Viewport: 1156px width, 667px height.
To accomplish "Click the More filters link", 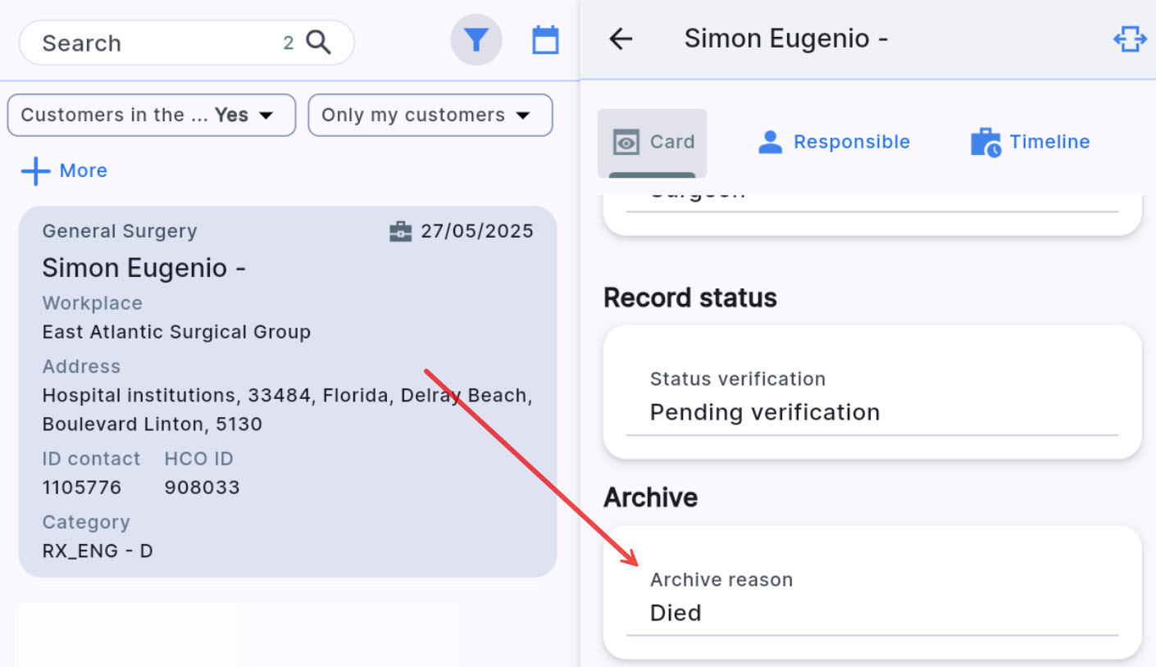I will (83, 171).
